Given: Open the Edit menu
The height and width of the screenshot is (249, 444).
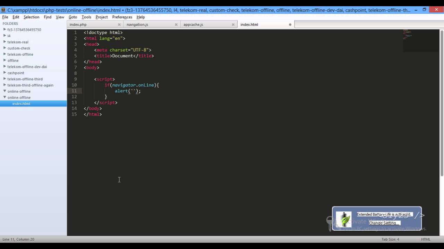Looking at the screenshot, I should [x=16, y=17].
